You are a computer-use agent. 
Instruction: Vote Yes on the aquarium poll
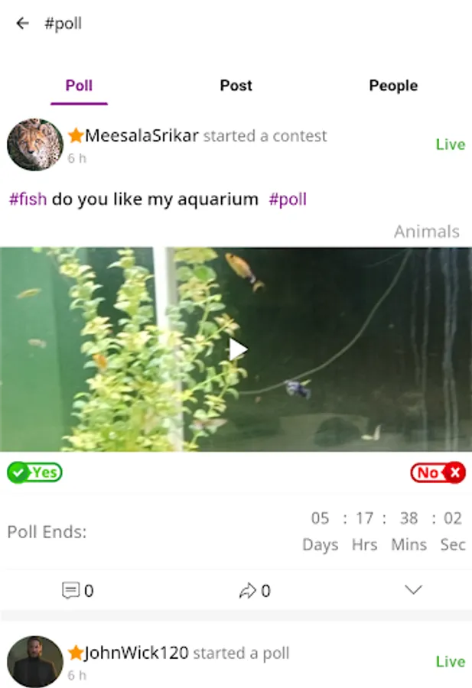[34, 472]
